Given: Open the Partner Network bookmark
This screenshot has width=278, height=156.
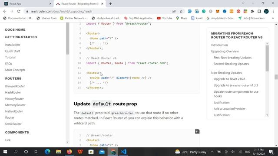Looking at the screenshot, I should [74, 18].
